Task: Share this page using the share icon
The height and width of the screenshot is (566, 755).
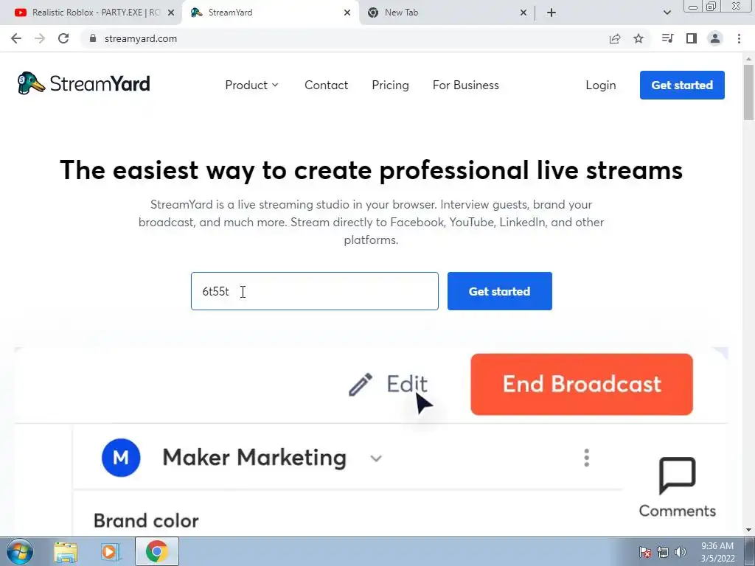Action: point(615,38)
